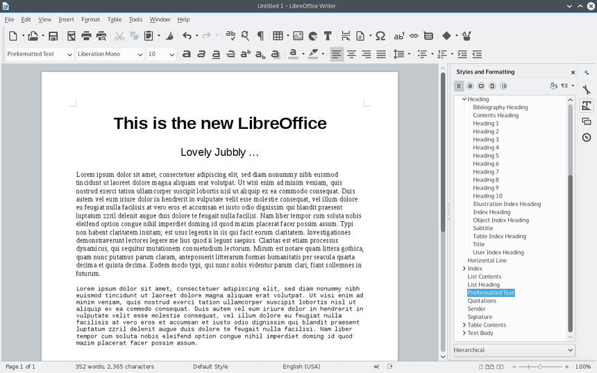Open the File menu
This screenshot has width=597, height=373.
pos(9,19)
